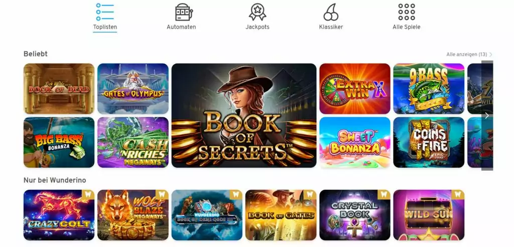Screen dimensions: 514x247
Task: Select the Coins of Fire game tile
Action: click(429, 142)
